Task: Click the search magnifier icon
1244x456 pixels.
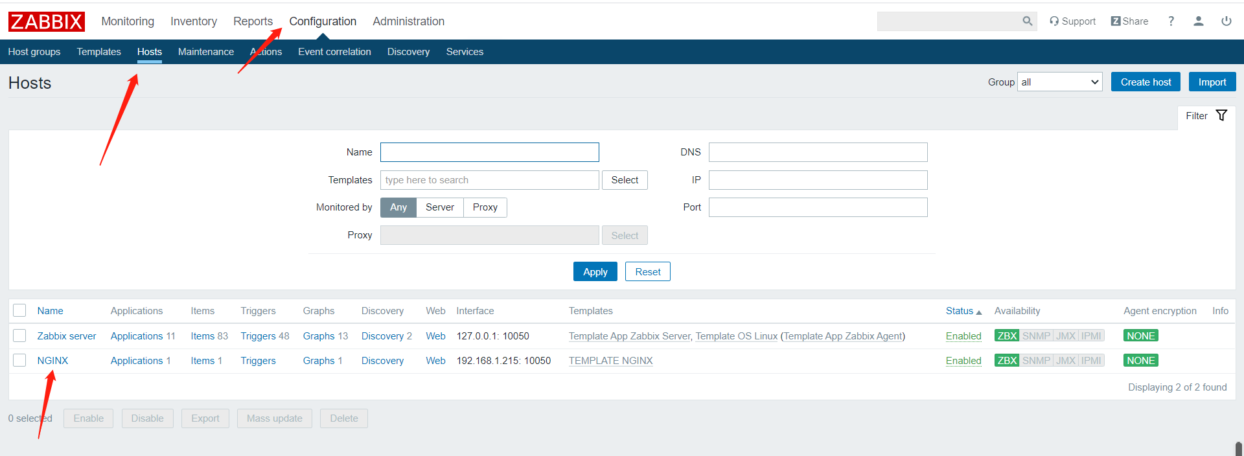Action: coord(1028,21)
